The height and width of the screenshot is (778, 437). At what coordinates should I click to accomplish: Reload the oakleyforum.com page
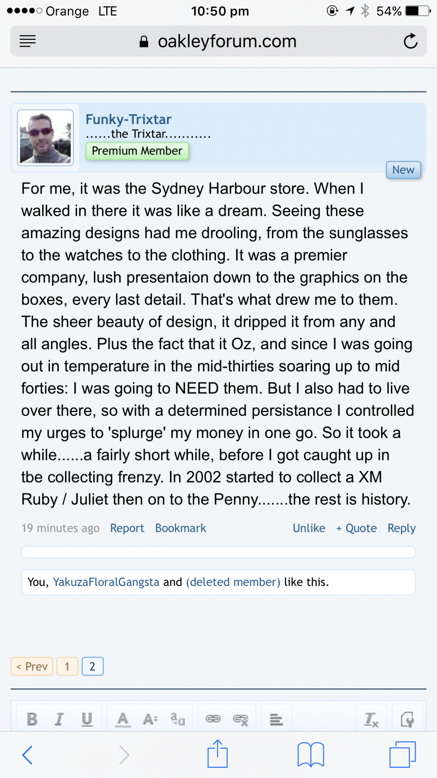pos(411,41)
